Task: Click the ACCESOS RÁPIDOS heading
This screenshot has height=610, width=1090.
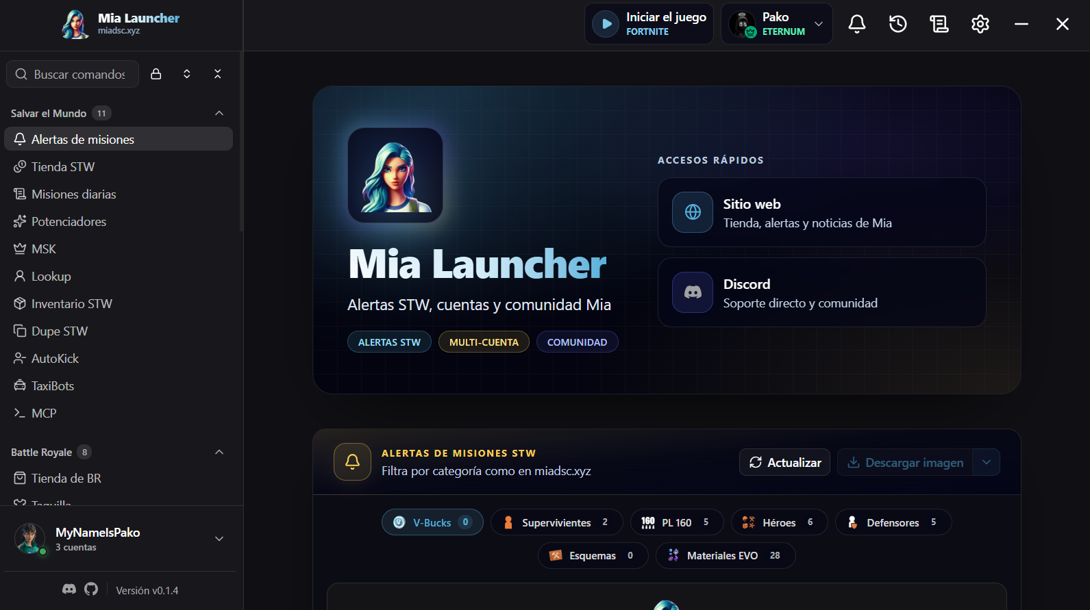Action: (x=710, y=160)
